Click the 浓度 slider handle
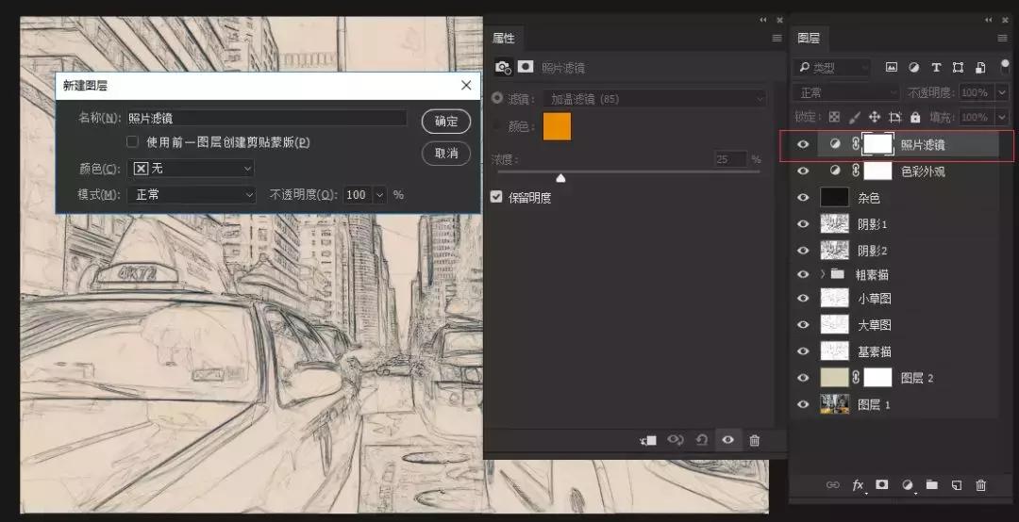This screenshot has height=522, width=1019. (x=560, y=177)
